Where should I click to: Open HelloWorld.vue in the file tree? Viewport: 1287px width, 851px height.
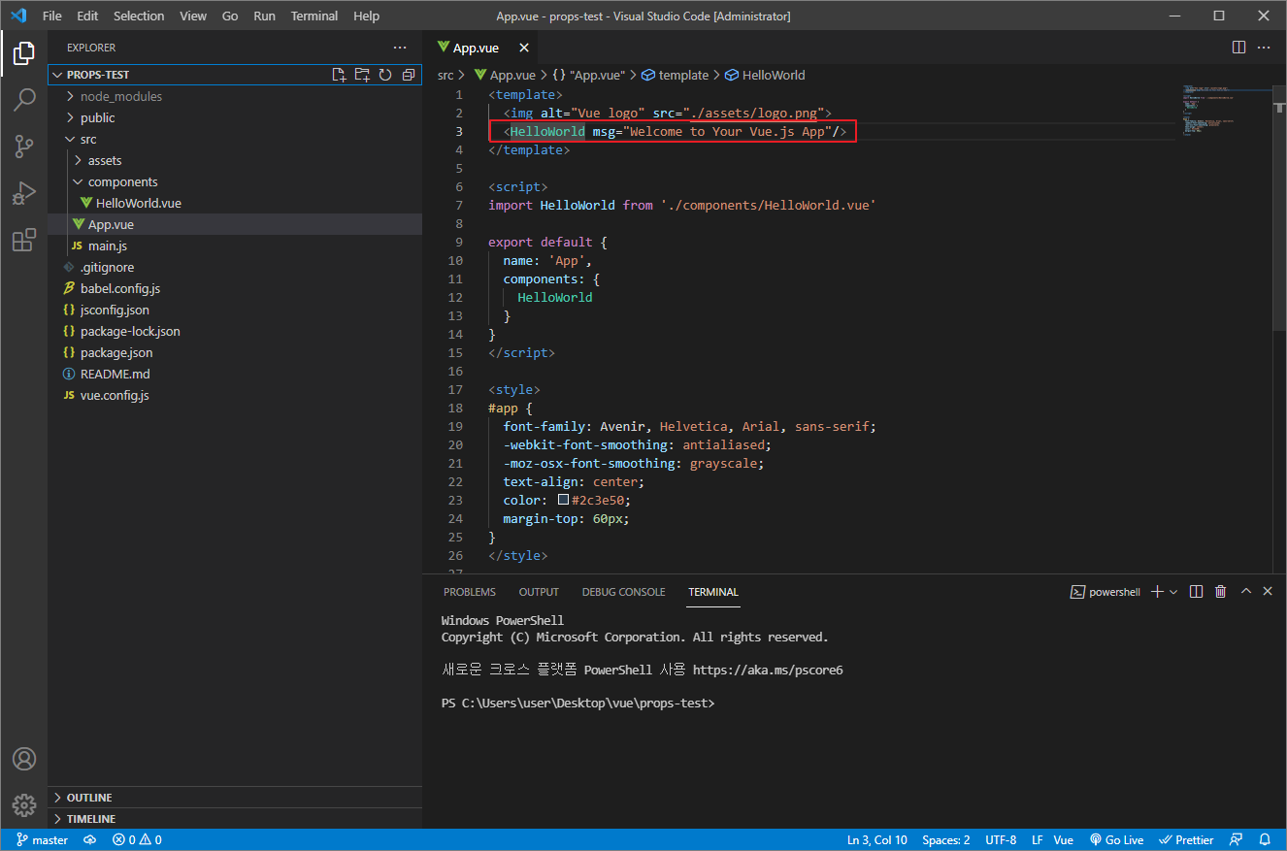(235, 203)
